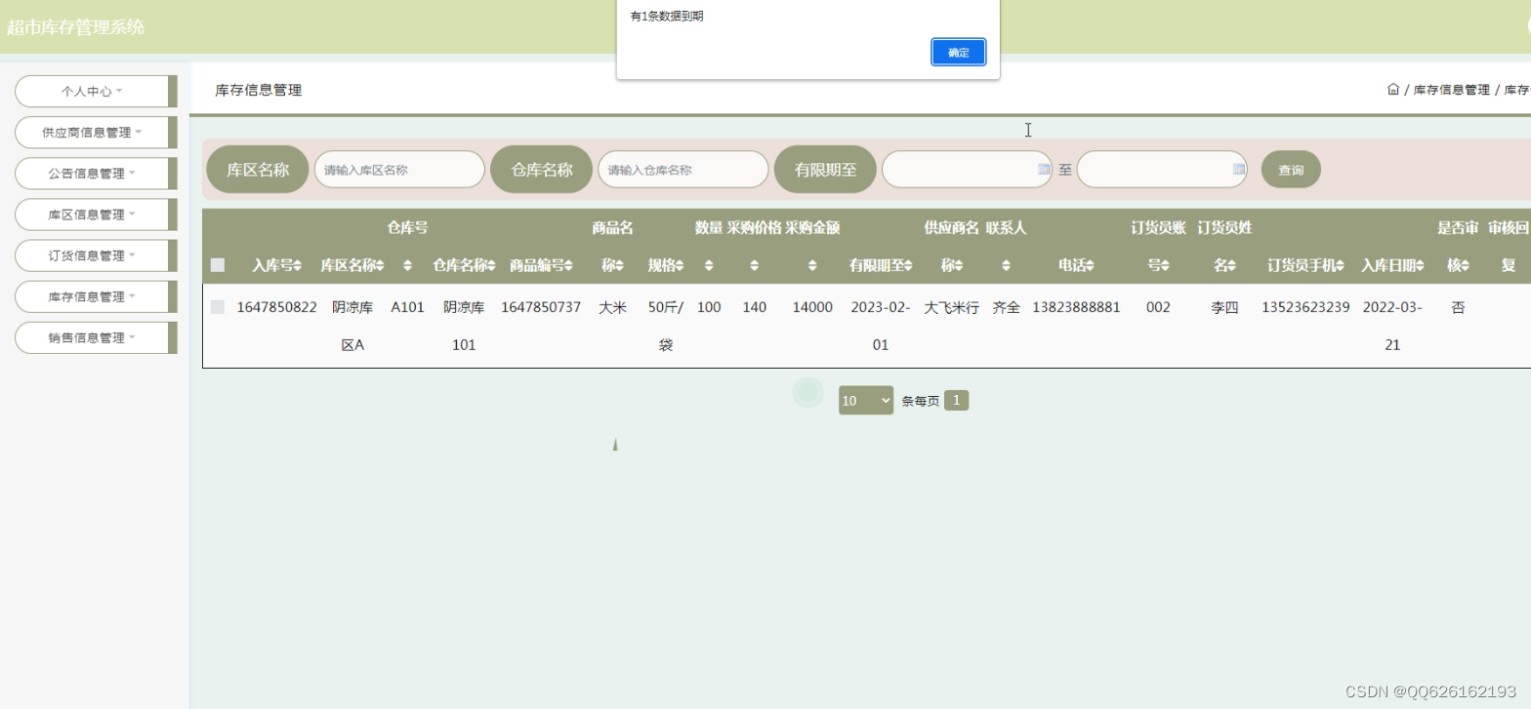This screenshot has width=1531, height=709.
Task: Open calendar icon of end date field
Action: (x=1239, y=170)
